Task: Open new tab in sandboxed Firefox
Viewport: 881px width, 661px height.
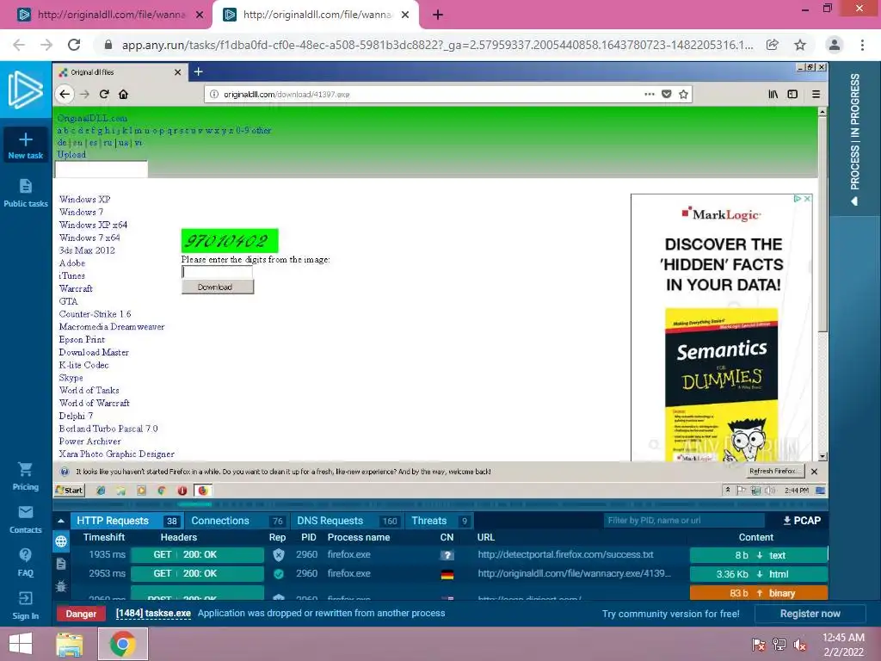Action: (198, 72)
